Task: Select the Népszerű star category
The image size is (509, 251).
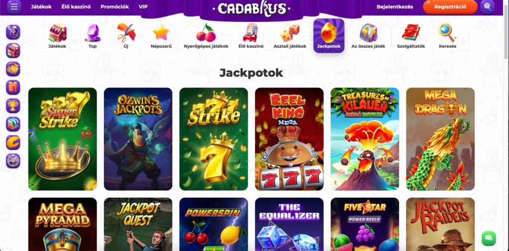Action: pyautogui.click(x=161, y=36)
